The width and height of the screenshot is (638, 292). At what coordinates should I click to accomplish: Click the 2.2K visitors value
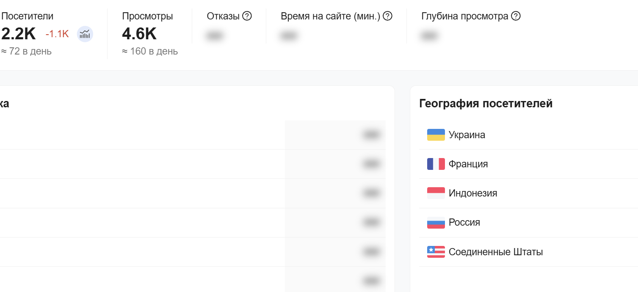[18, 34]
